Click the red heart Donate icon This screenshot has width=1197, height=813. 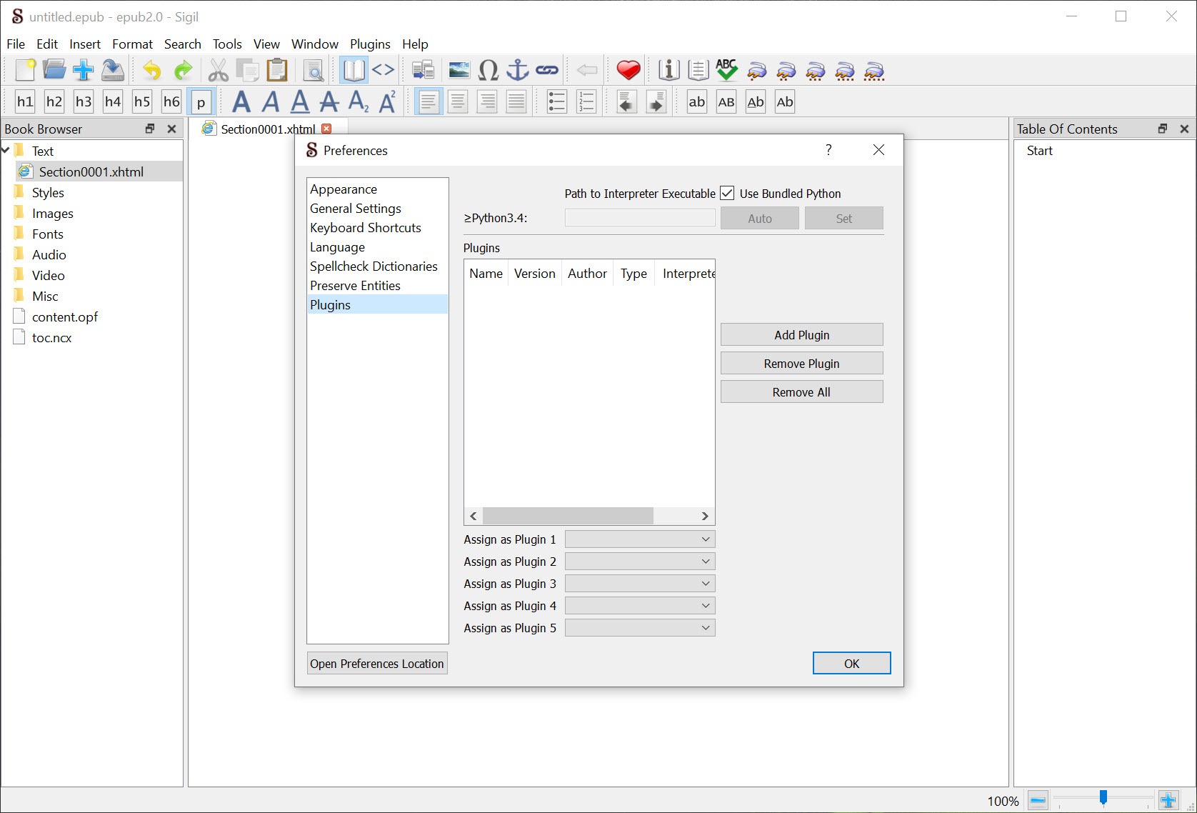(x=628, y=70)
